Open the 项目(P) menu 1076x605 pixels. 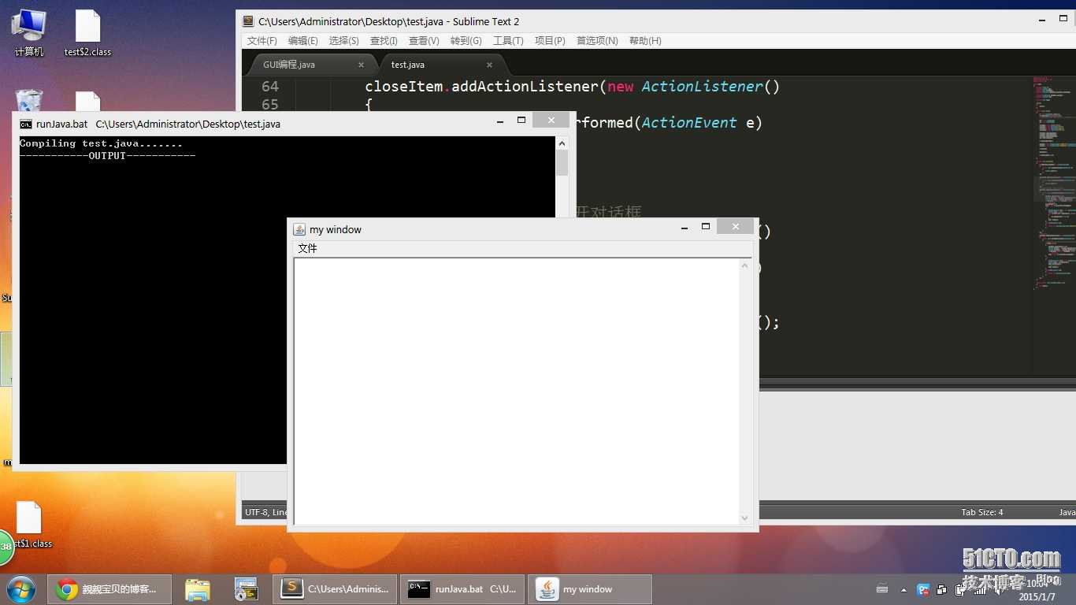click(550, 41)
